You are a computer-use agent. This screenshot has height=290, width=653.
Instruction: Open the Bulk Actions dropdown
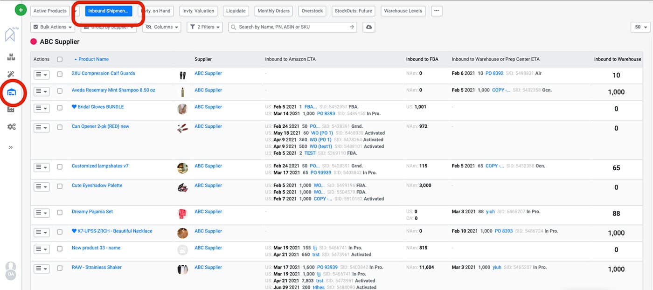point(52,27)
